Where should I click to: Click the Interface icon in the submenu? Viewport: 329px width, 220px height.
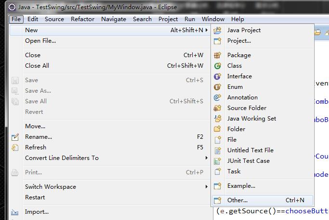(218, 76)
